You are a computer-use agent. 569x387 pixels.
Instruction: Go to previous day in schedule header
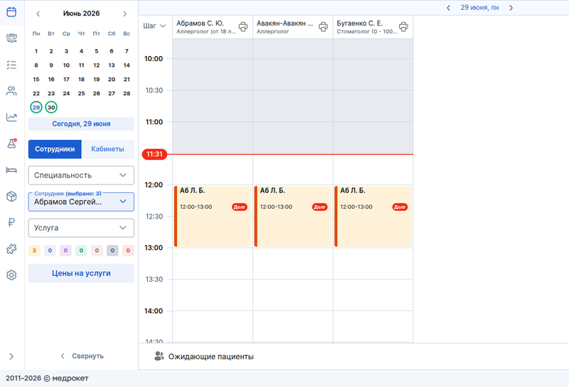tap(449, 8)
